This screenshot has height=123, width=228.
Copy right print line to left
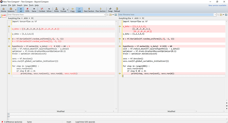[x=120, y=73]
